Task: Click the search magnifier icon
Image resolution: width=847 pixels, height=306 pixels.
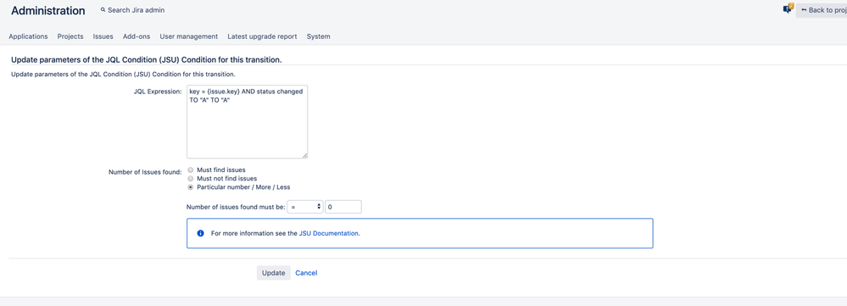Action: point(103,9)
